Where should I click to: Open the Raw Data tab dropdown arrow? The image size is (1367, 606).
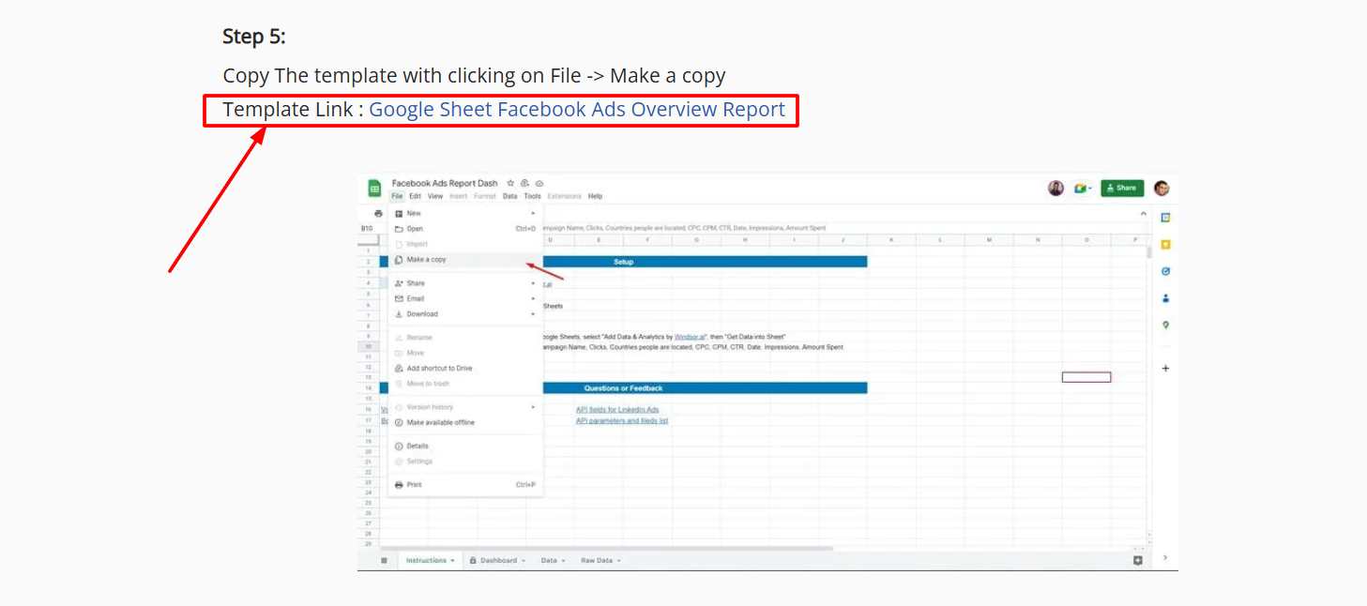pyautogui.click(x=619, y=561)
